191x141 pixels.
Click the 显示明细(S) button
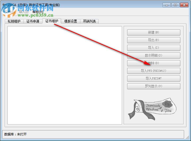click(x=153, y=55)
